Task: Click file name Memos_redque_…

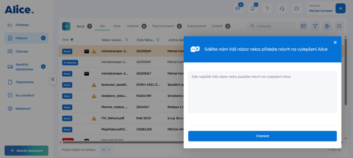Action: 115,107
